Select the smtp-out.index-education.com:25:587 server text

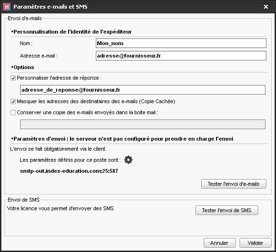(69, 171)
